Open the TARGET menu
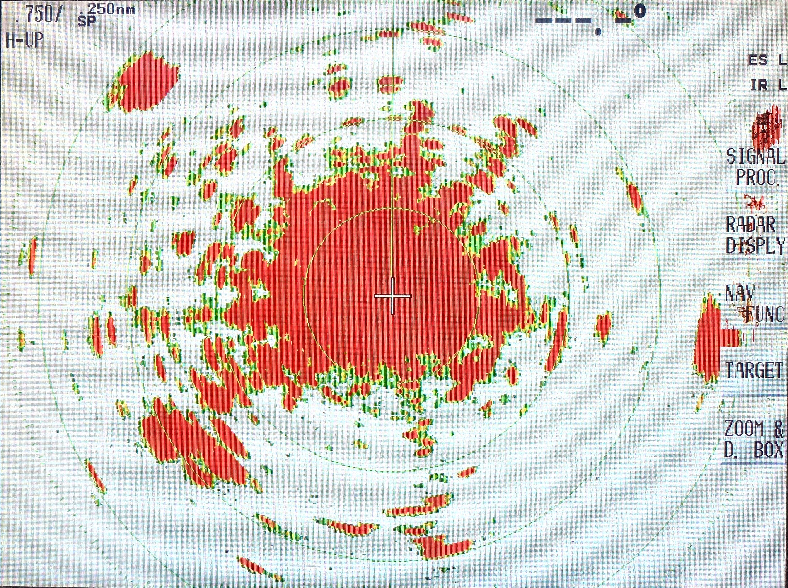This screenshot has height=588, width=788. tap(754, 370)
